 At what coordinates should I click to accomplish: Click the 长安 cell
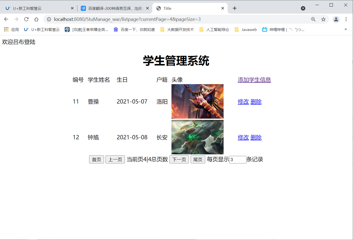(x=162, y=138)
